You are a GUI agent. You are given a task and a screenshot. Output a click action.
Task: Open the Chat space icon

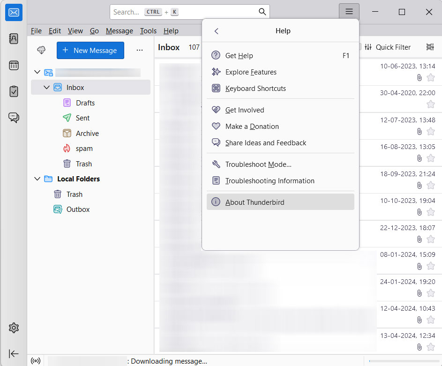click(14, 117)
